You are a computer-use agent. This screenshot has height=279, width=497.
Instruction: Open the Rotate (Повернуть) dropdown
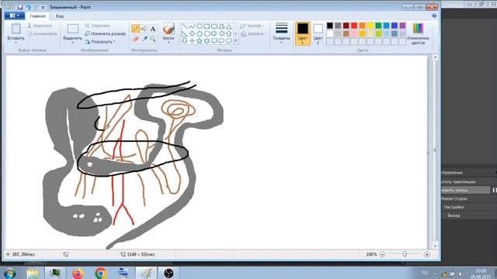tap(100, 42)
